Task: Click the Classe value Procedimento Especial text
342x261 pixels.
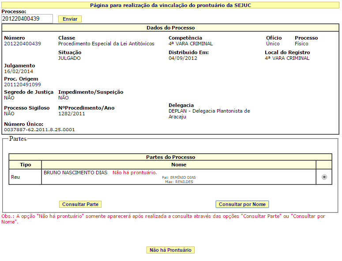Action: click(x=106, y=44)
